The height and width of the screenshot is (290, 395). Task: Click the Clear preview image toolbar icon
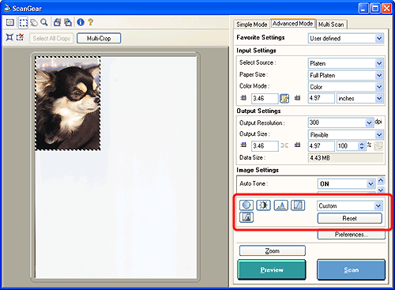click(x=10, y=22)
